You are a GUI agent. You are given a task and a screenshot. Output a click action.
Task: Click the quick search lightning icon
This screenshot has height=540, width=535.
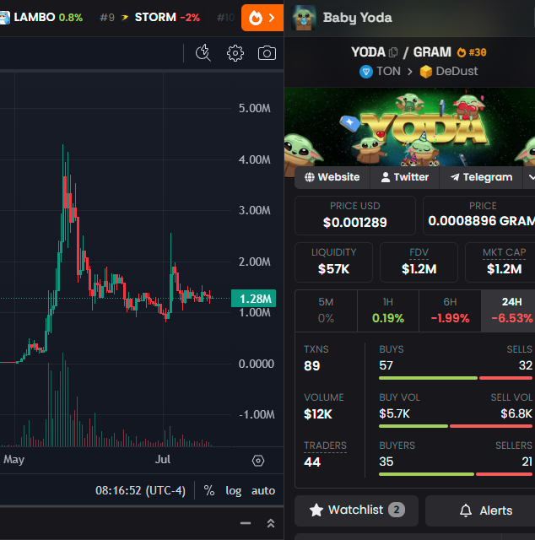pyautogui.click(x=203, y=53)
